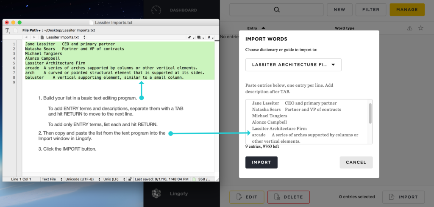Click the Word type column header

click(x=344, y=28)
